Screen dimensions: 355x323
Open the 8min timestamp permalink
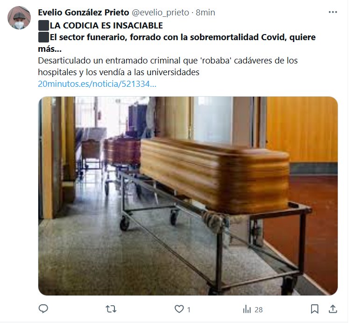206,13
